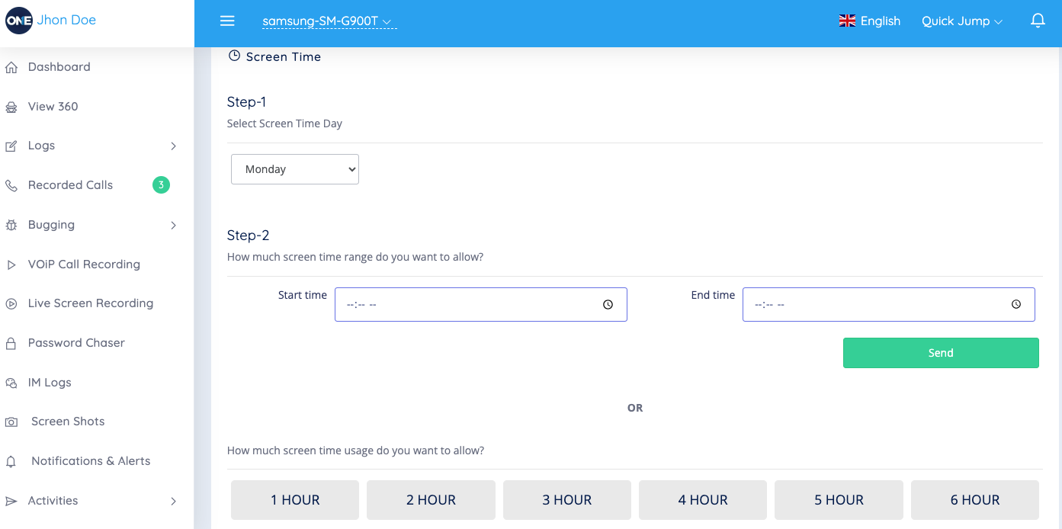Click the Dashboard home icon

click(11, 68)
